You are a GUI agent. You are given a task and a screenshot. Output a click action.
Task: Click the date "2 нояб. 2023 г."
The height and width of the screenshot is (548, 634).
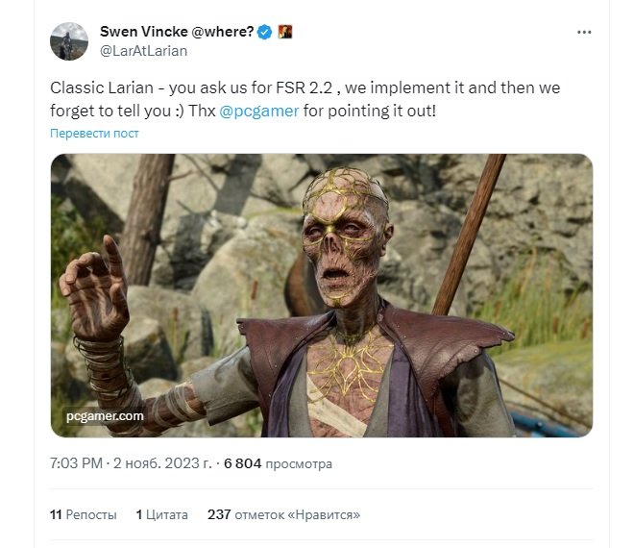[x=161, y=463]
